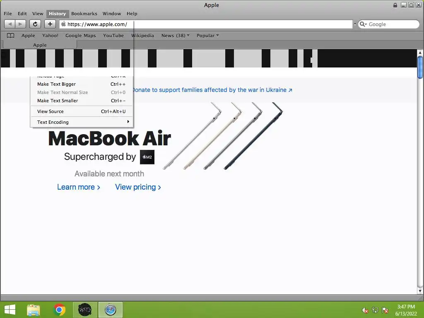
Task: Click the Google search field
Action: click(388, 24)
